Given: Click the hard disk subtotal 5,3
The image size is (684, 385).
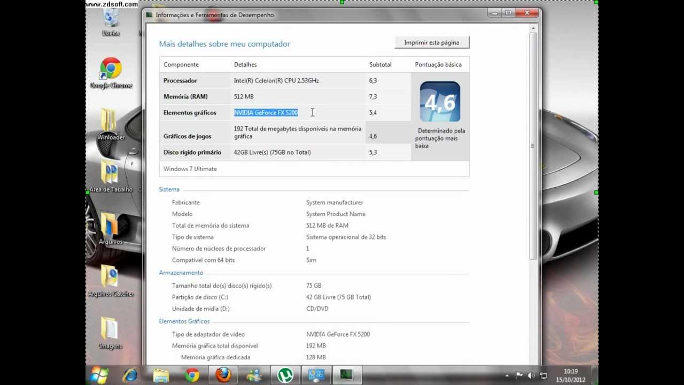Looking at the screenshot, I should (x=373, y=152).
